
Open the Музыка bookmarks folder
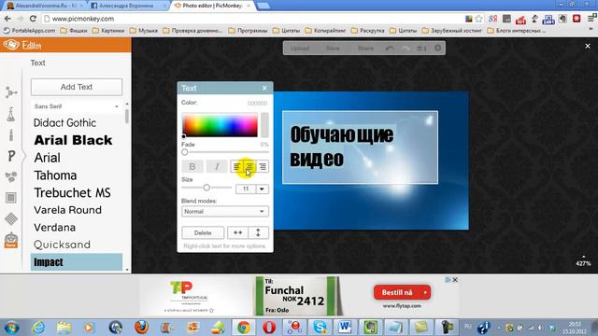(143, 31)
